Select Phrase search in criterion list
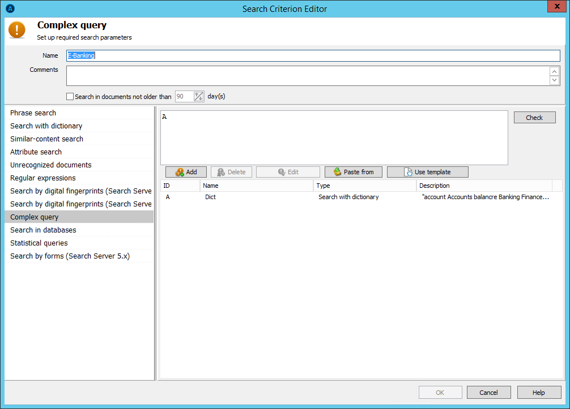Image resolution: width=570 pixels, height=409 pixels. (79, 113)
